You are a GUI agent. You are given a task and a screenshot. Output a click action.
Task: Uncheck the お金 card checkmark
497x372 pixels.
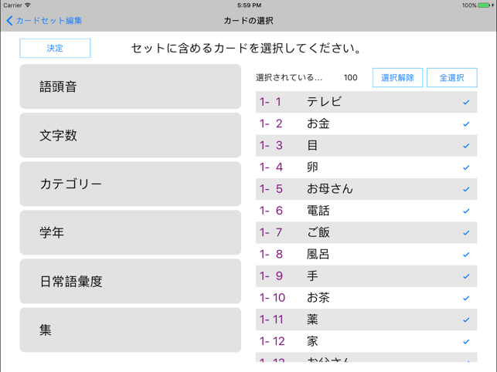point(466,124)
